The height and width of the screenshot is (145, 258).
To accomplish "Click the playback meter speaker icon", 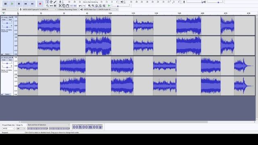I will [122, 2].
